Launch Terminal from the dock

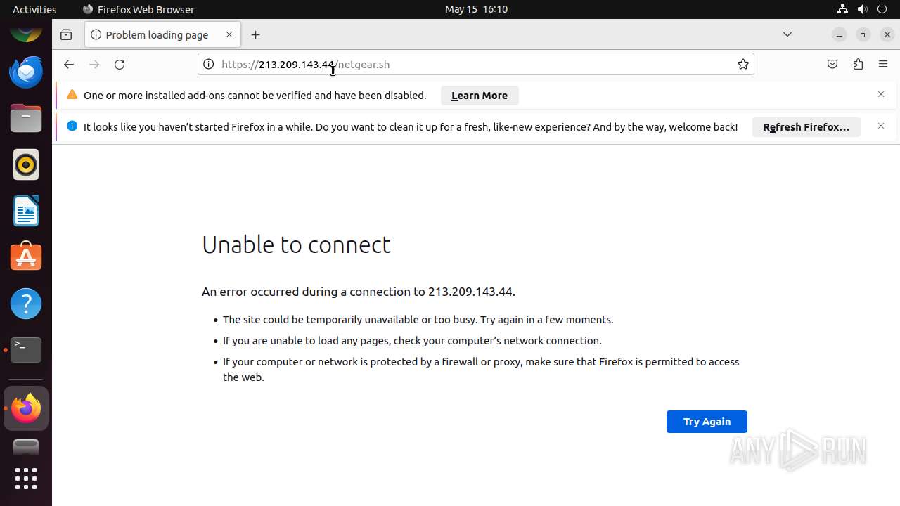(26, 349)
